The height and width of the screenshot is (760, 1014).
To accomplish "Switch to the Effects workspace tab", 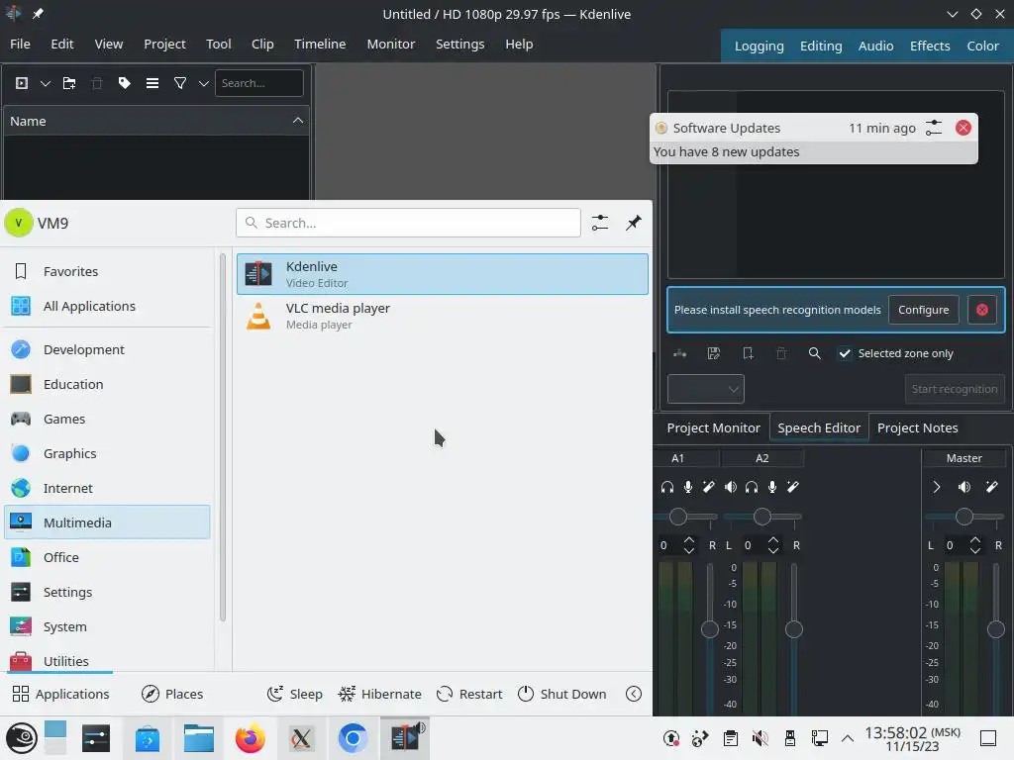I will point(930,46).
